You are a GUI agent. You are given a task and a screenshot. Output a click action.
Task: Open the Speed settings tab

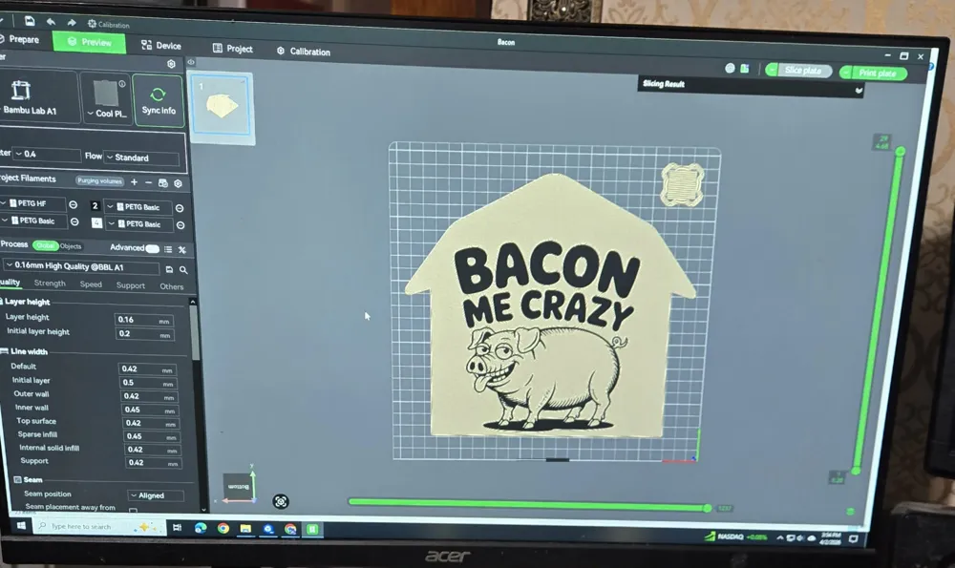pyautogui.click(x=91, y=284)
